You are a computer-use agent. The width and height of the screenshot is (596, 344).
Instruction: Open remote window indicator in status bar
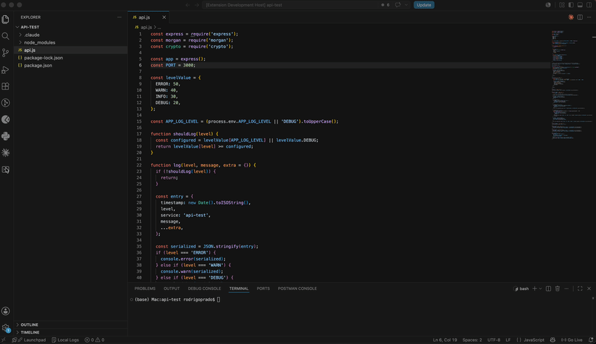[x=3, y=340]
